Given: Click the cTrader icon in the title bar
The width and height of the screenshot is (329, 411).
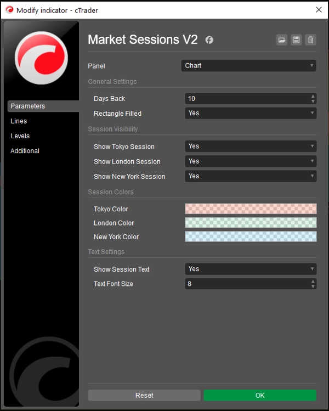Looking at the screenshot, I should pos(9,10).
